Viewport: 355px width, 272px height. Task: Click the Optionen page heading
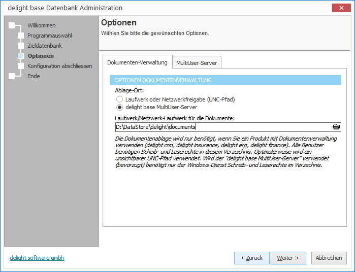pos(119,23)
